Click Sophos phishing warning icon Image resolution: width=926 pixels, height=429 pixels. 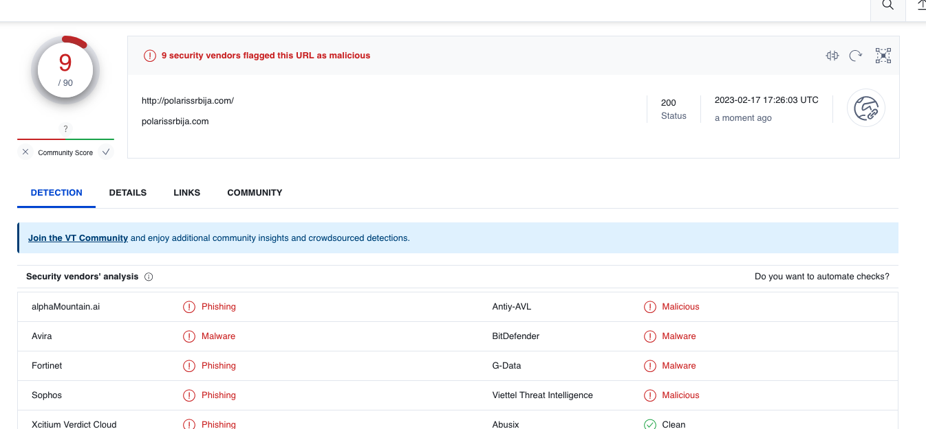(189, 395)
